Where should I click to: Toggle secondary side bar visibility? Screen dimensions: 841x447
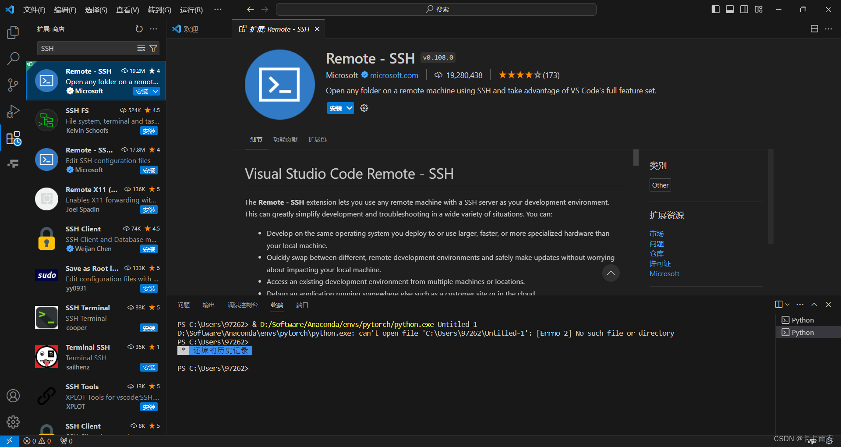[744, 9]
